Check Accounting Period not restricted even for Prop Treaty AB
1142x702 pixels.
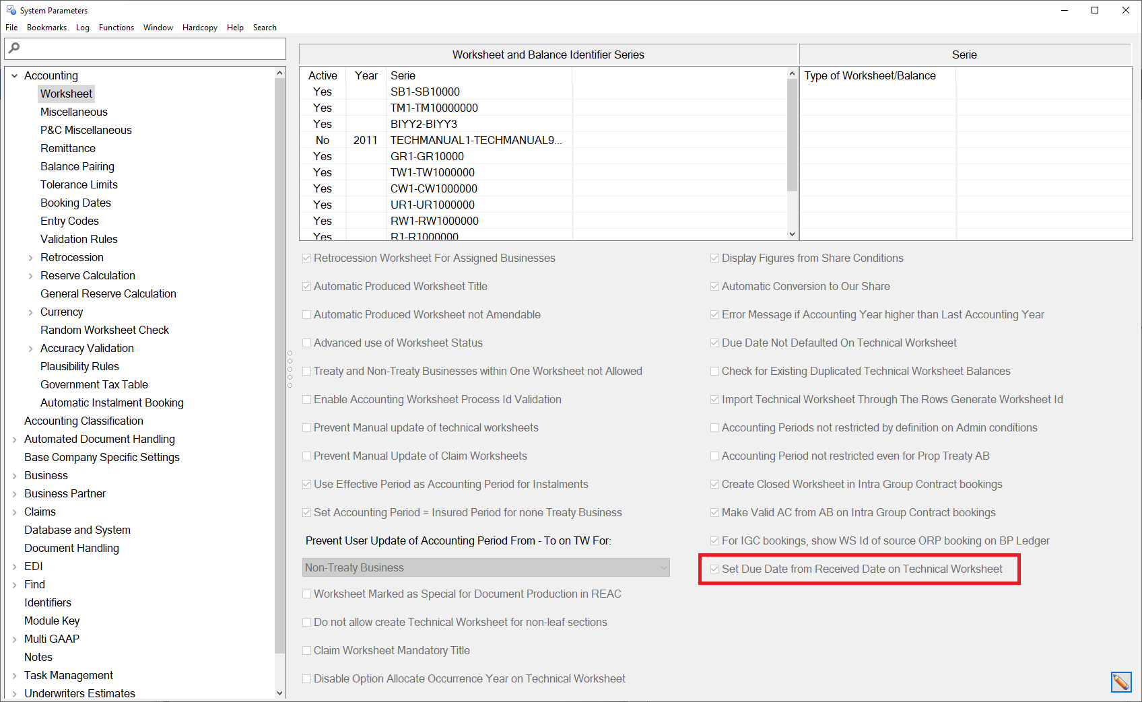(714, 456)
